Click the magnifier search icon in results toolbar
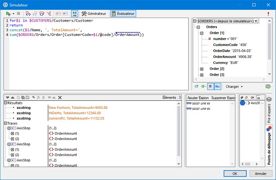Viewport: 276px width, 180px height. pos(33,97)
